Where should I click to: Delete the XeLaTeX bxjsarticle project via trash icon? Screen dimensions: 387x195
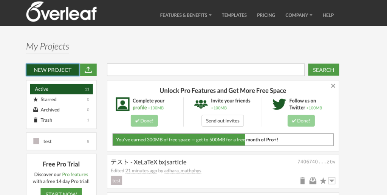[x=302, y=181]
